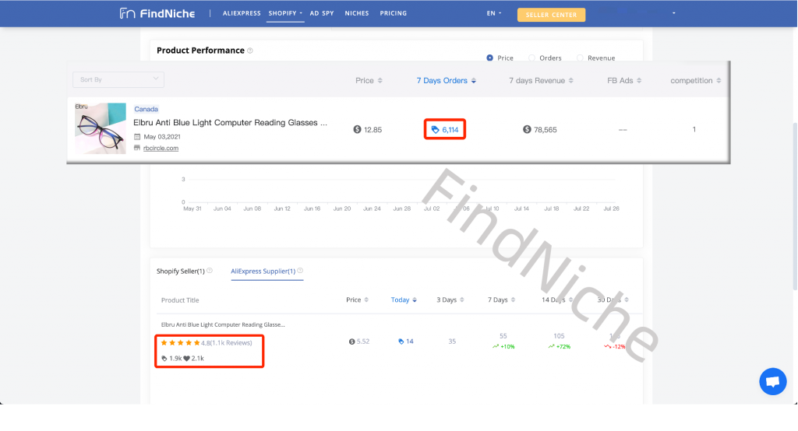This screenshot has height=431, width=798.
Task: Open the Elbru glasses product title
Action: click(230, 122)
